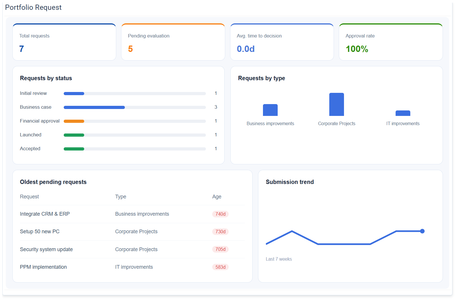This screenshot has width=455, height=299.
Task: Select the Corporate Projects chart axis label
Action: coord(336,123)
